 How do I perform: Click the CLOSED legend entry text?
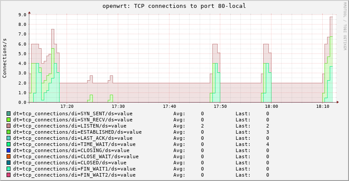click(71, 163)
